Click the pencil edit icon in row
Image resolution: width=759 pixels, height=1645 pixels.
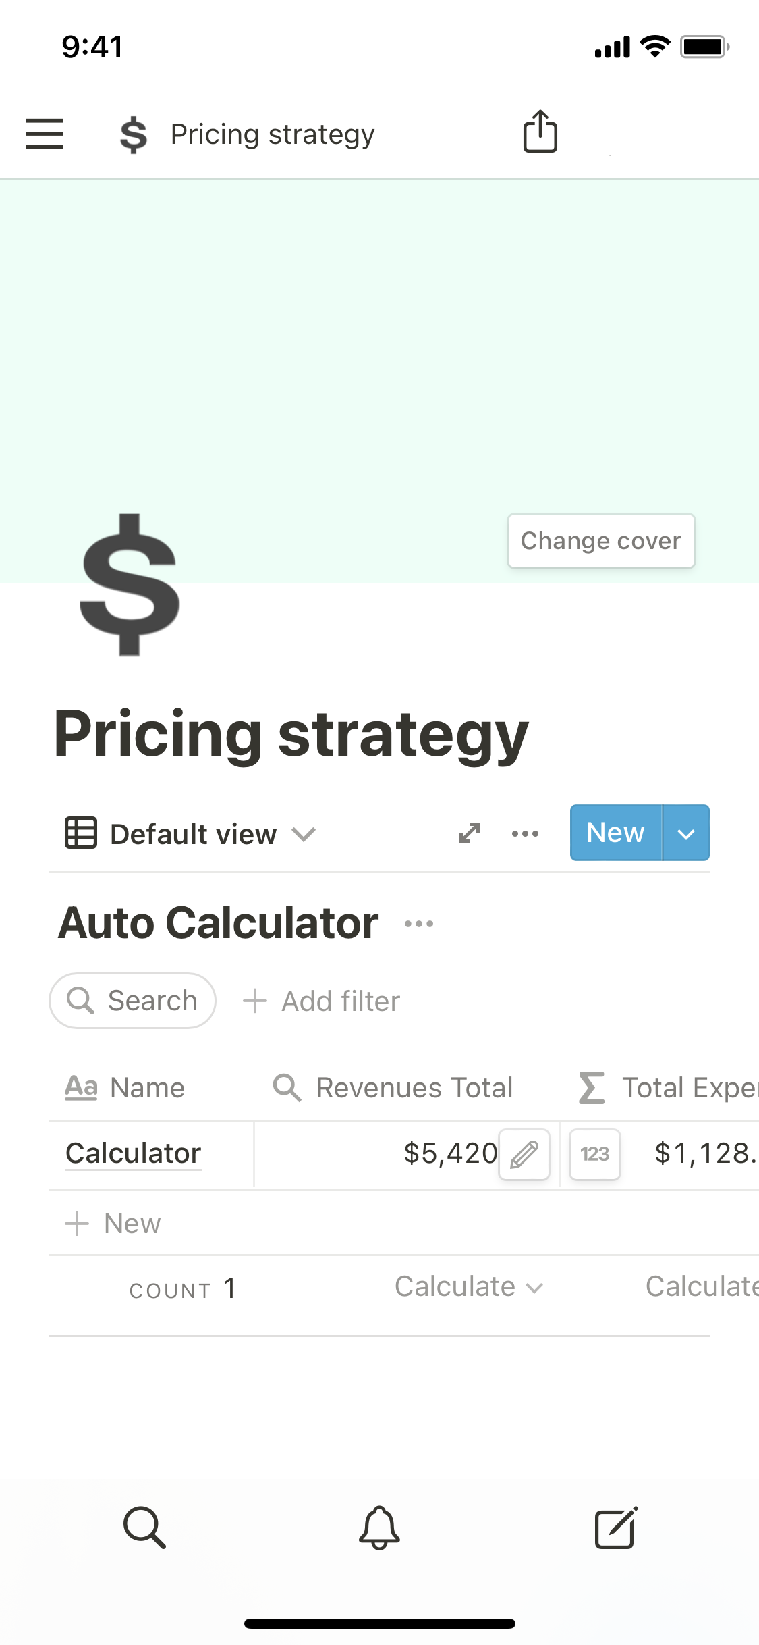(x=524, y=1155)
